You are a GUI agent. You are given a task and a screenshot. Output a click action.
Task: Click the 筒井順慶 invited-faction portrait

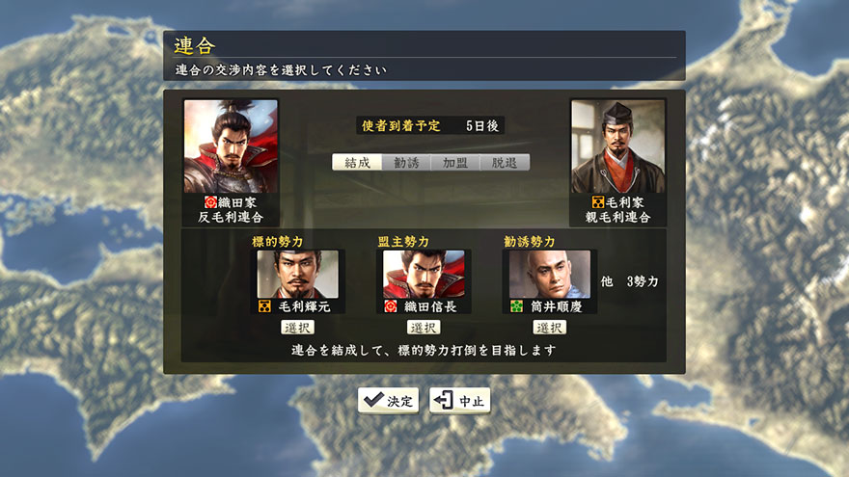[550, 275]
